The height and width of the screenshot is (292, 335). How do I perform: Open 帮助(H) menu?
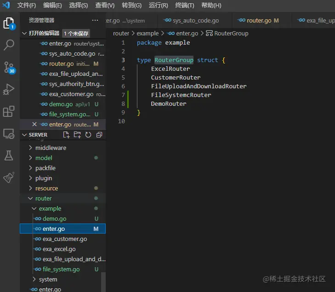(x=211, y=5)
